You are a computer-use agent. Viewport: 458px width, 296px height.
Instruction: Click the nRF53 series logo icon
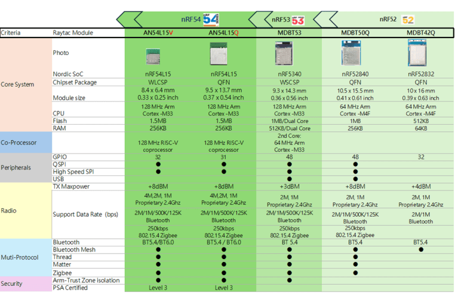tap(298, 20)
